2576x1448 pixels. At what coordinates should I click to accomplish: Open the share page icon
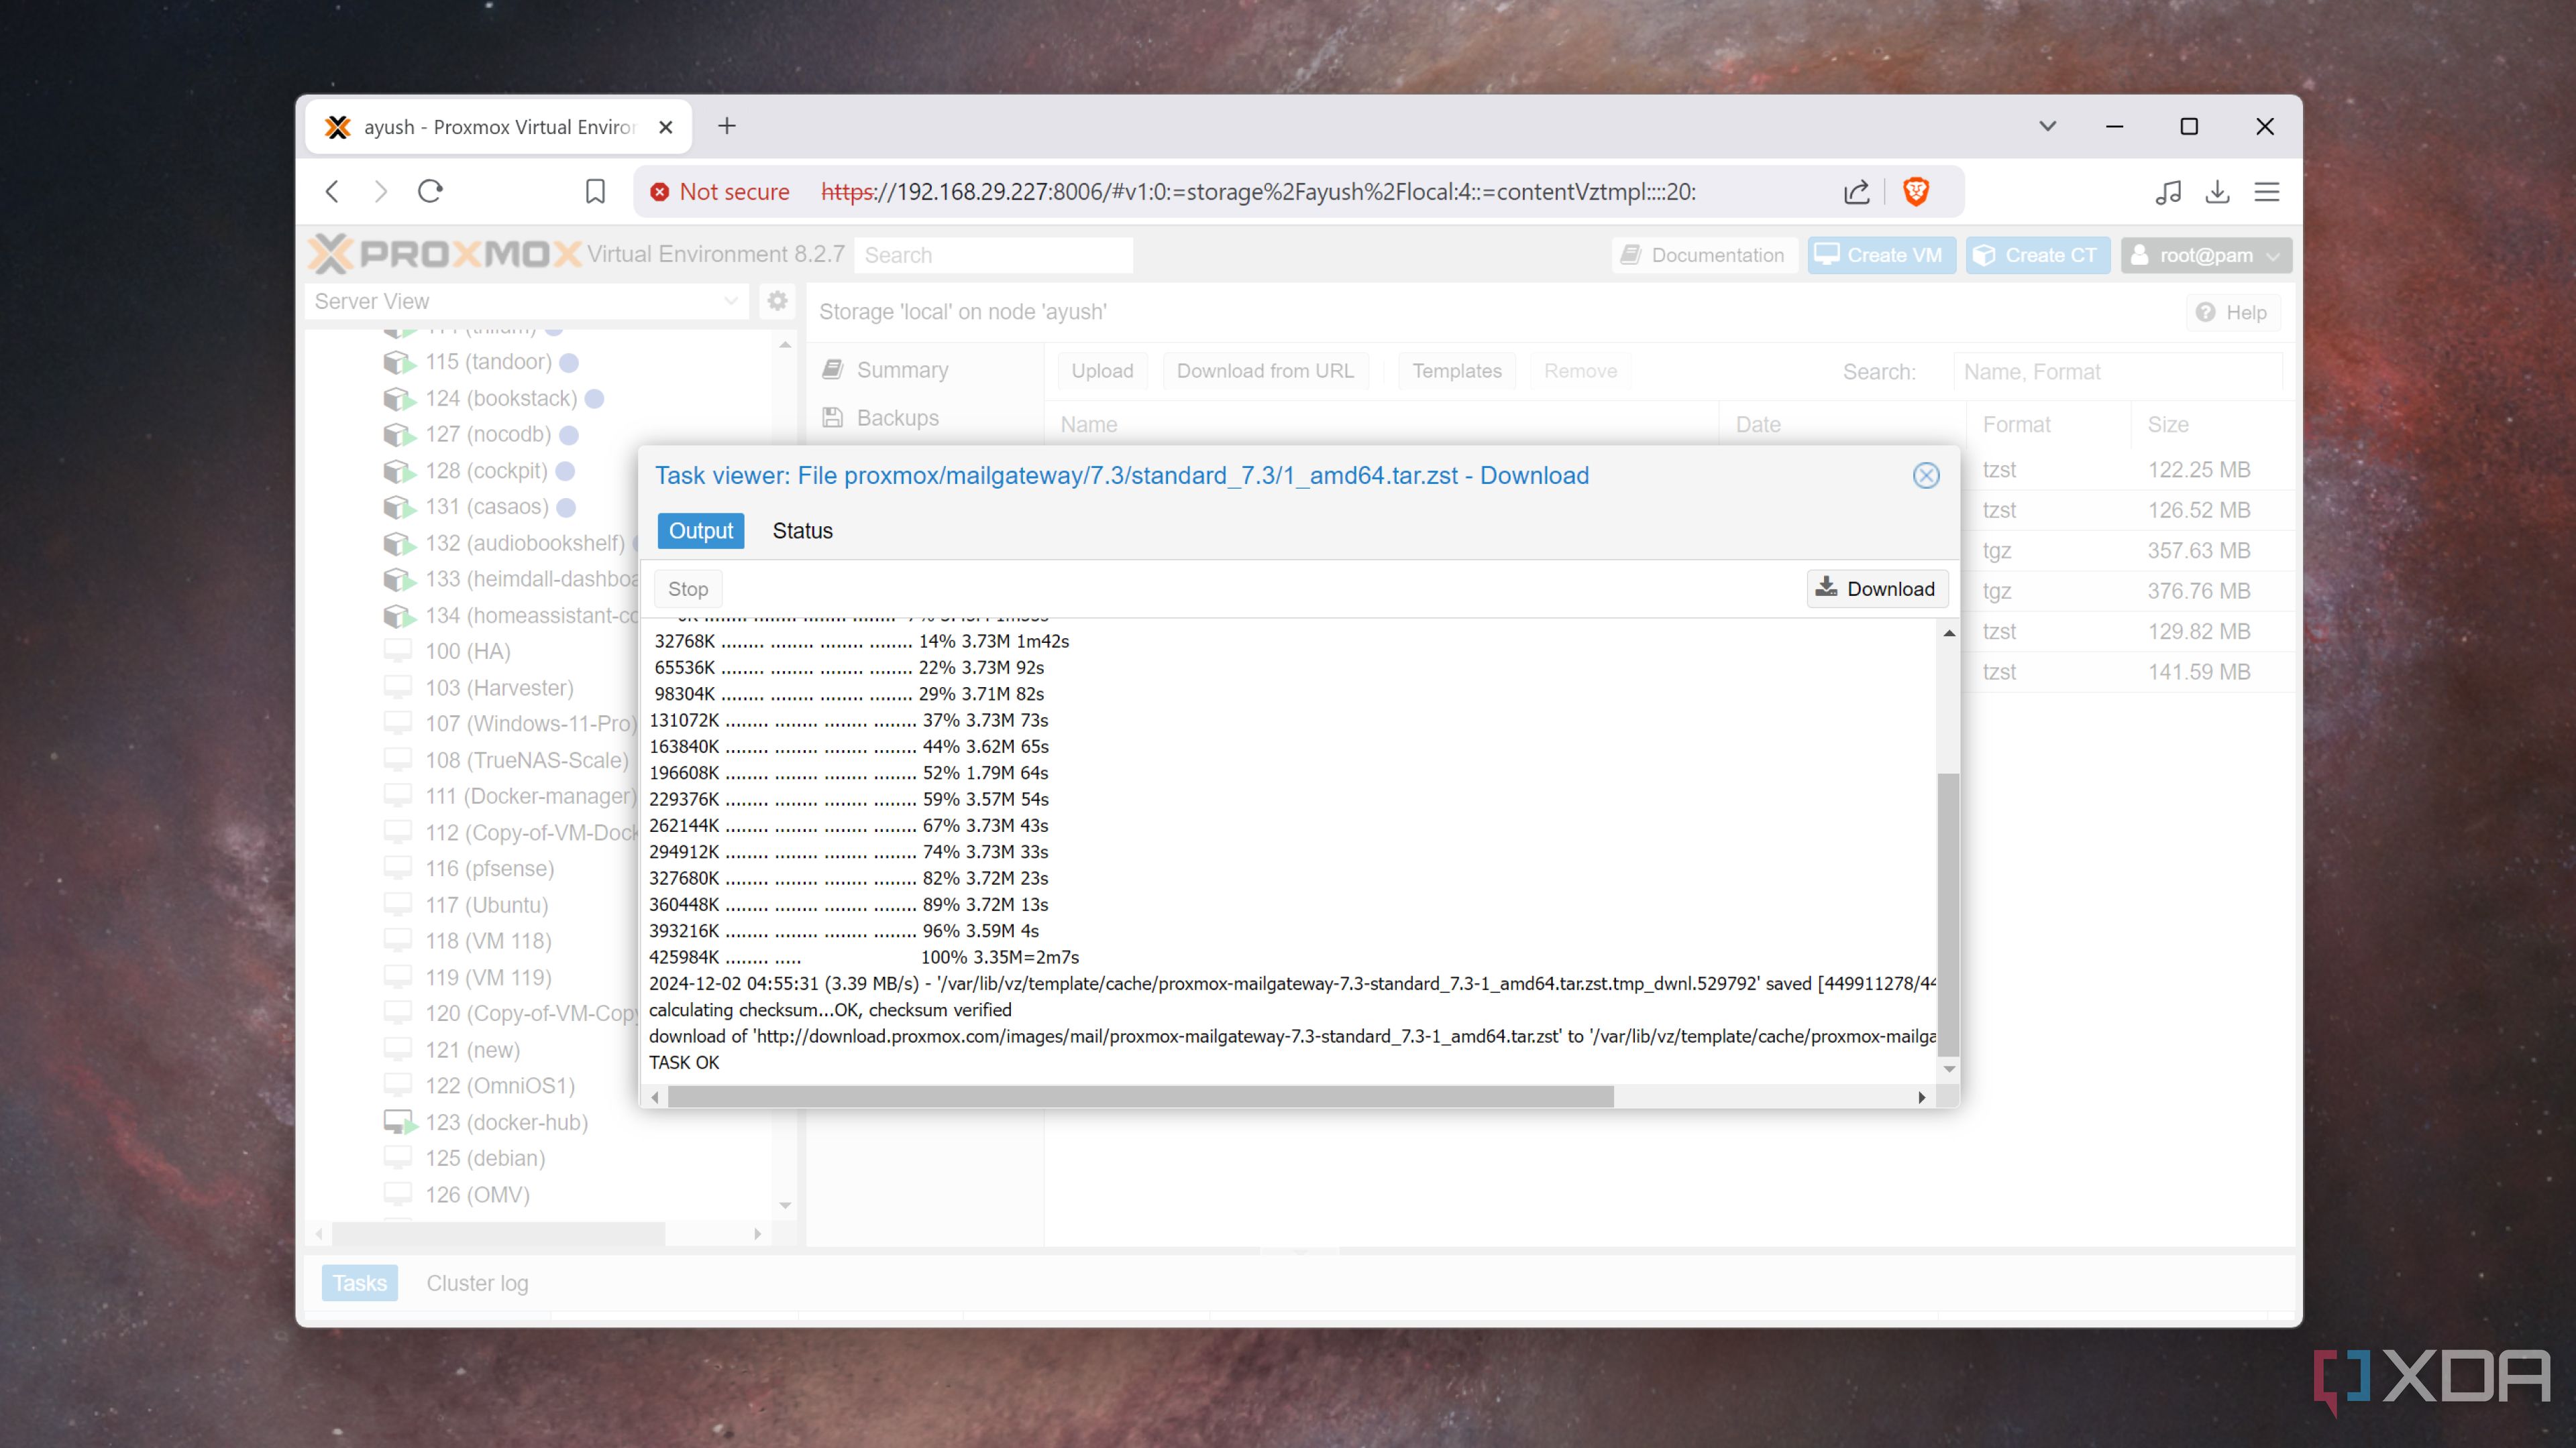[x=1856, y=192]
